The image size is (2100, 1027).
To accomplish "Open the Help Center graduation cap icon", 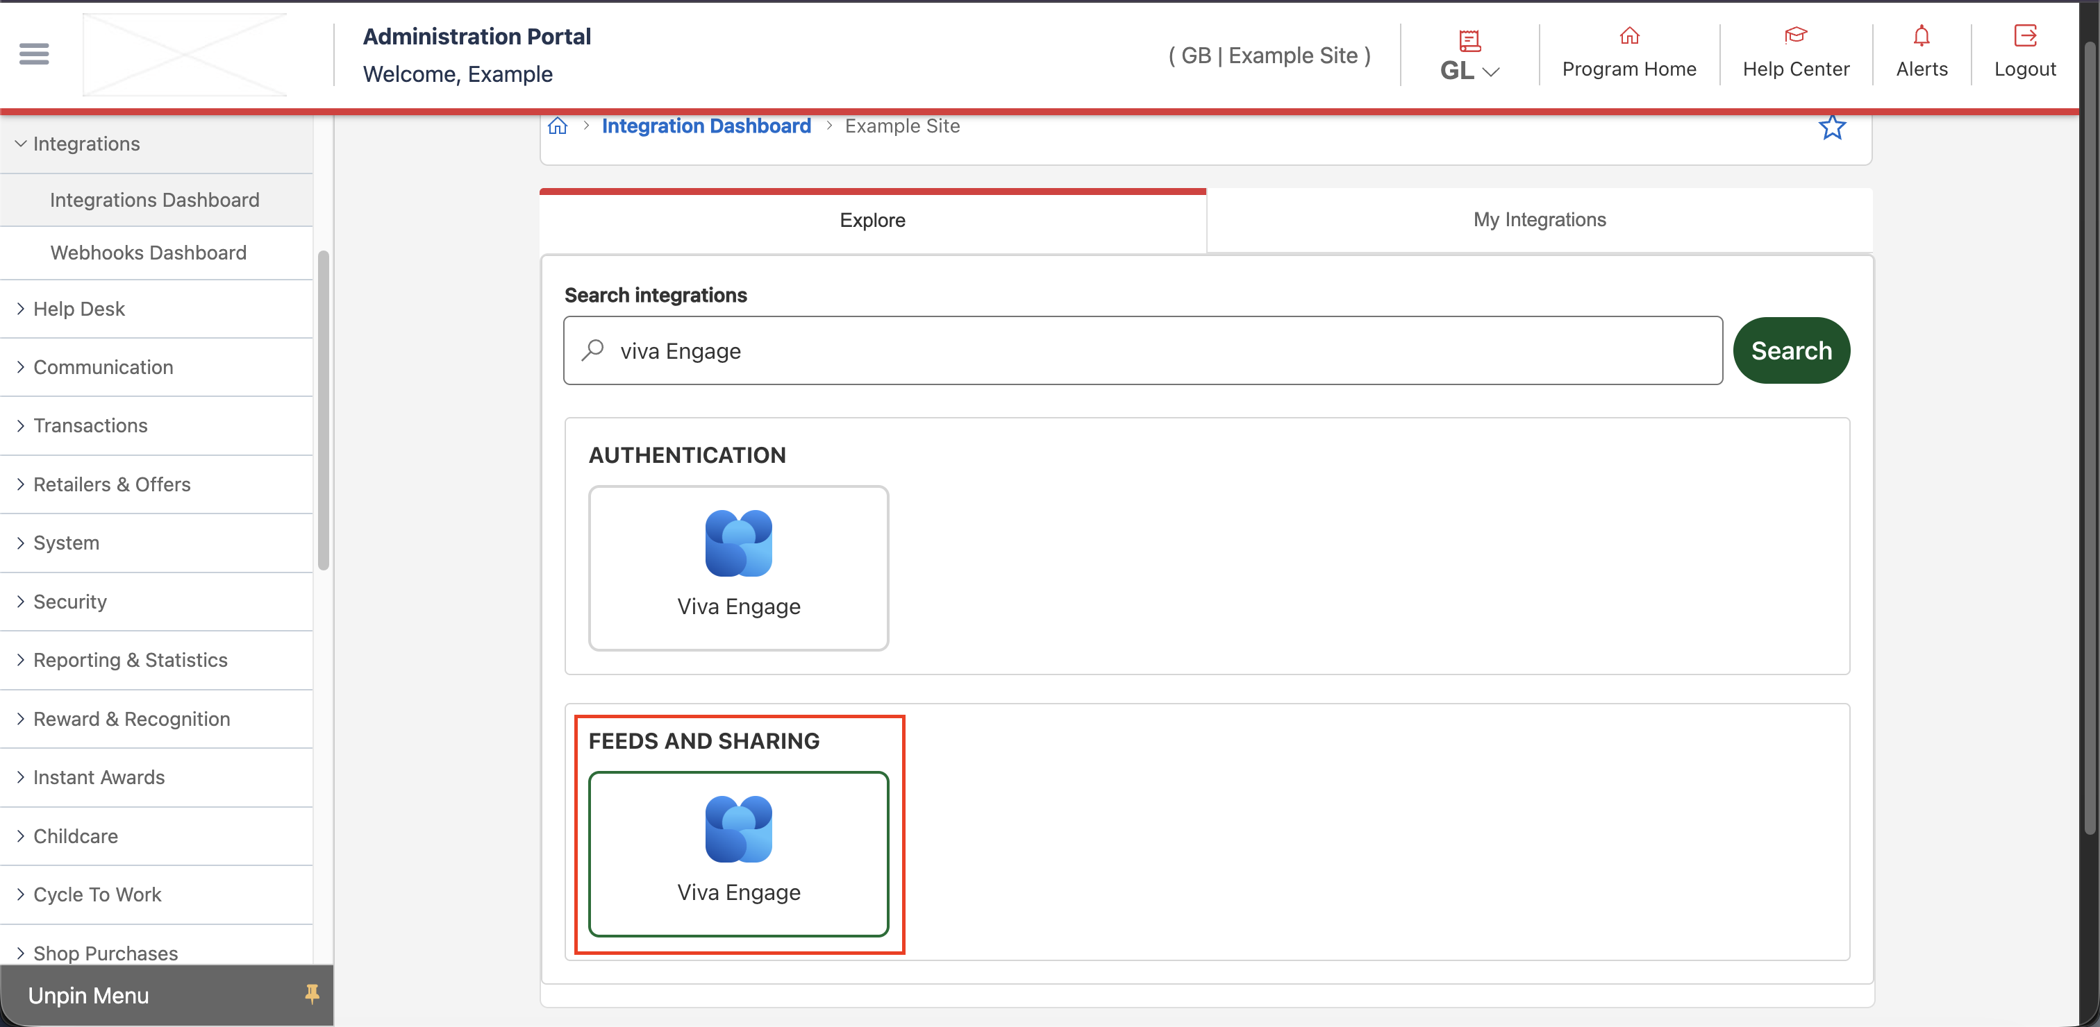I will coord(1795,36).
